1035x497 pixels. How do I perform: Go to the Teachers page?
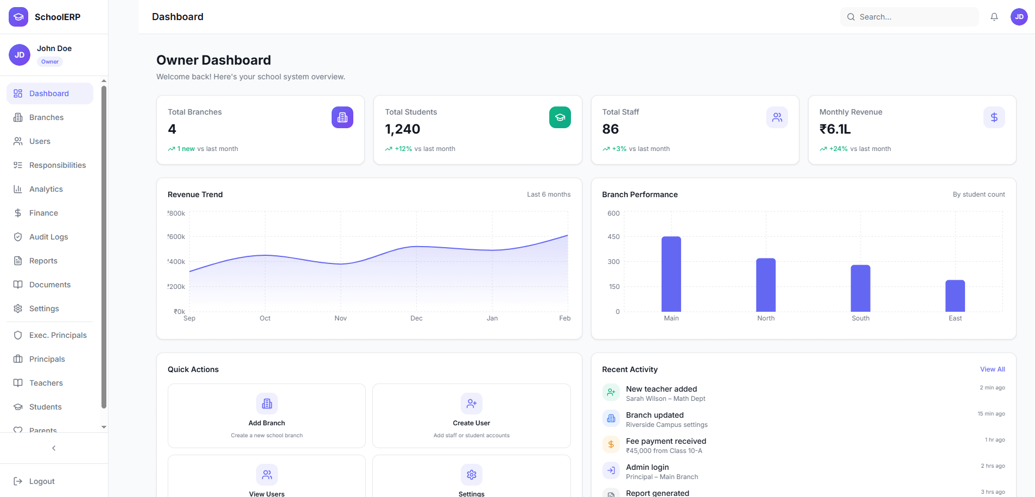tap(50, 383)
